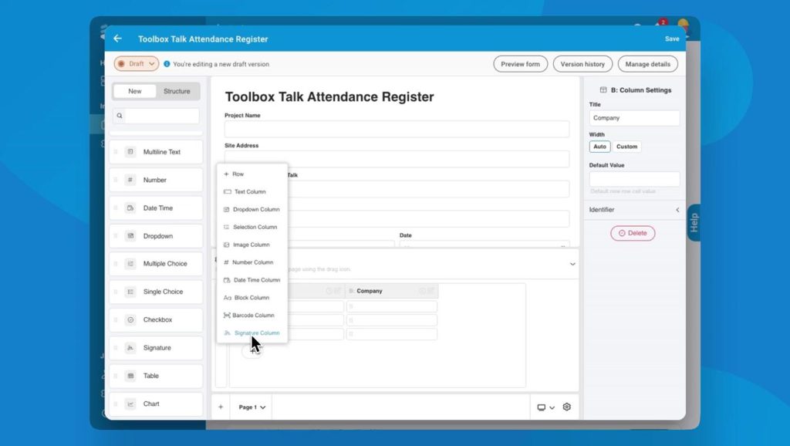Add a Chart field from the sidebar

(x=156, y=404)
